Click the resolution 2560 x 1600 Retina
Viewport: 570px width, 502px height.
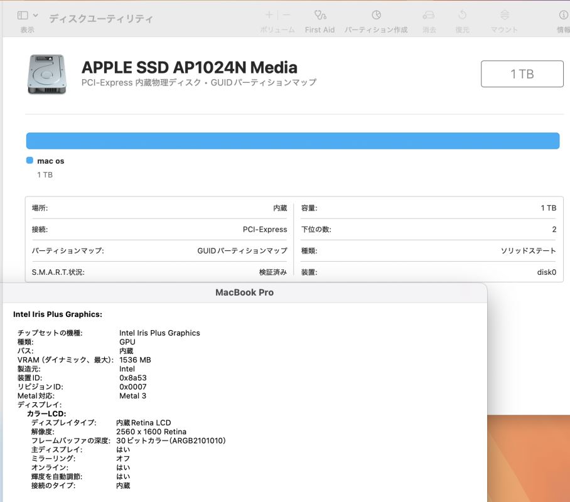151,432
